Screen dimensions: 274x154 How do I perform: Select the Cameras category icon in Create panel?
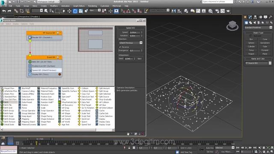pos(259,23)
